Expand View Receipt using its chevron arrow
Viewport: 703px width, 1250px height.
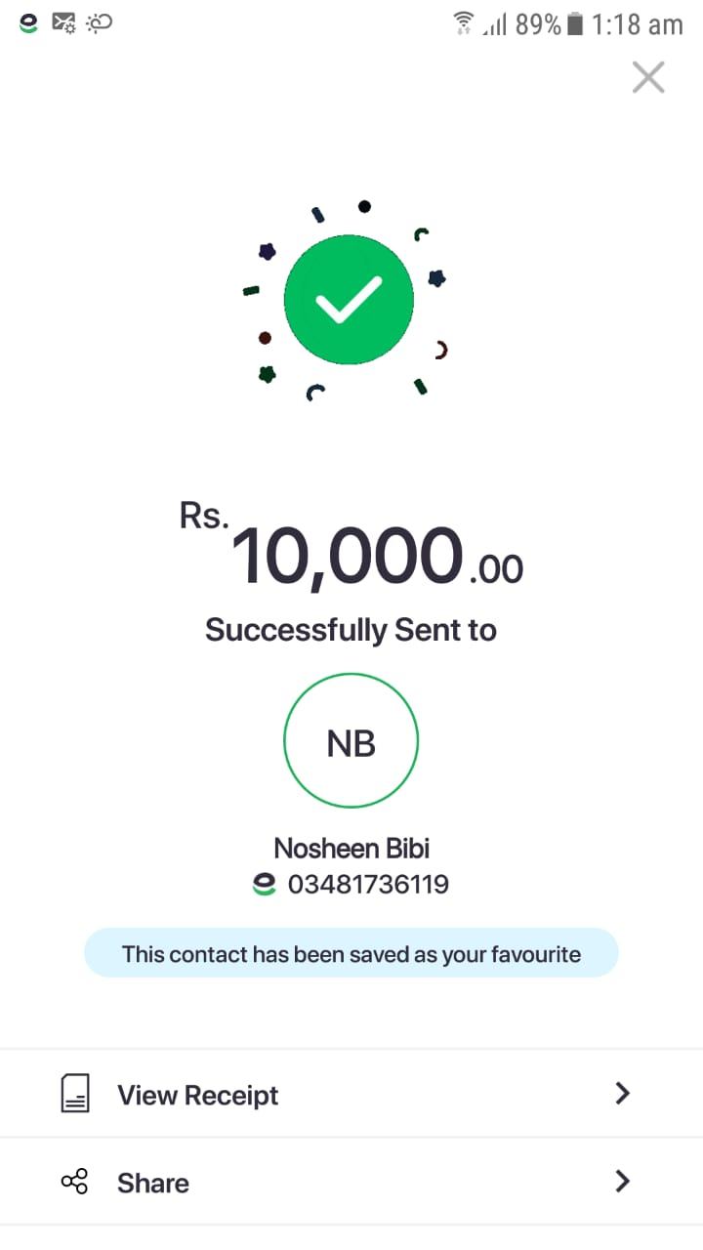pos(622,1094)
